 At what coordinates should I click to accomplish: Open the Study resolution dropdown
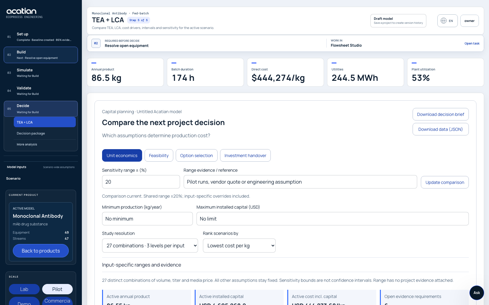point(150,246)
